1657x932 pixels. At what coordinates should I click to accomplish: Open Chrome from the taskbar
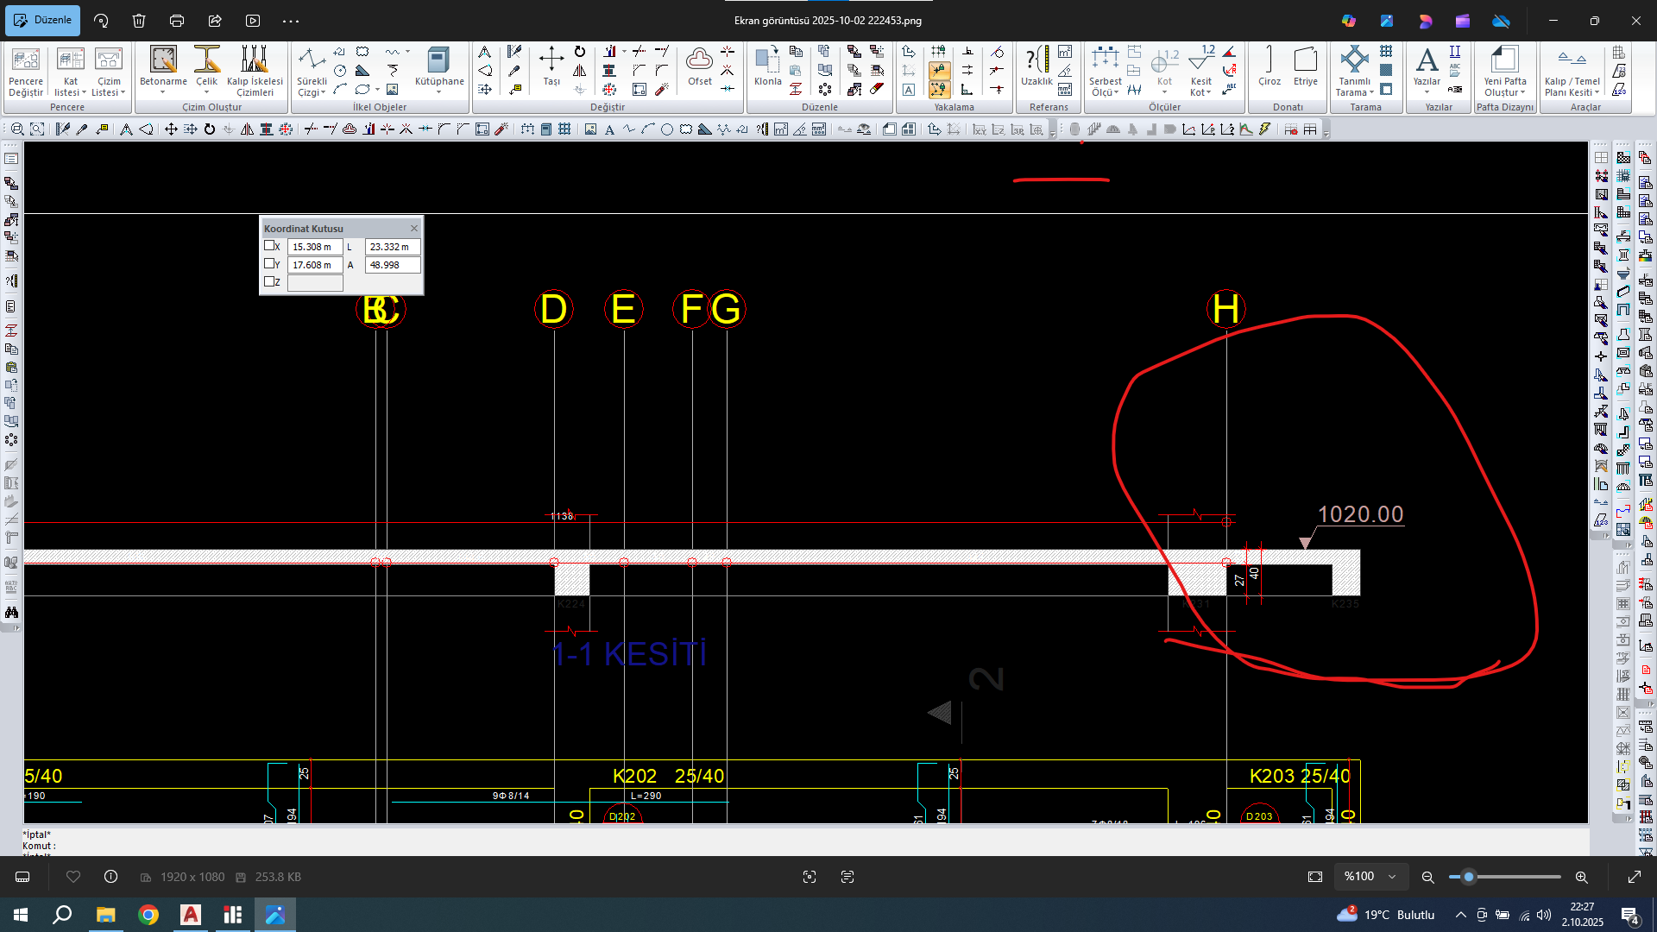148,915
